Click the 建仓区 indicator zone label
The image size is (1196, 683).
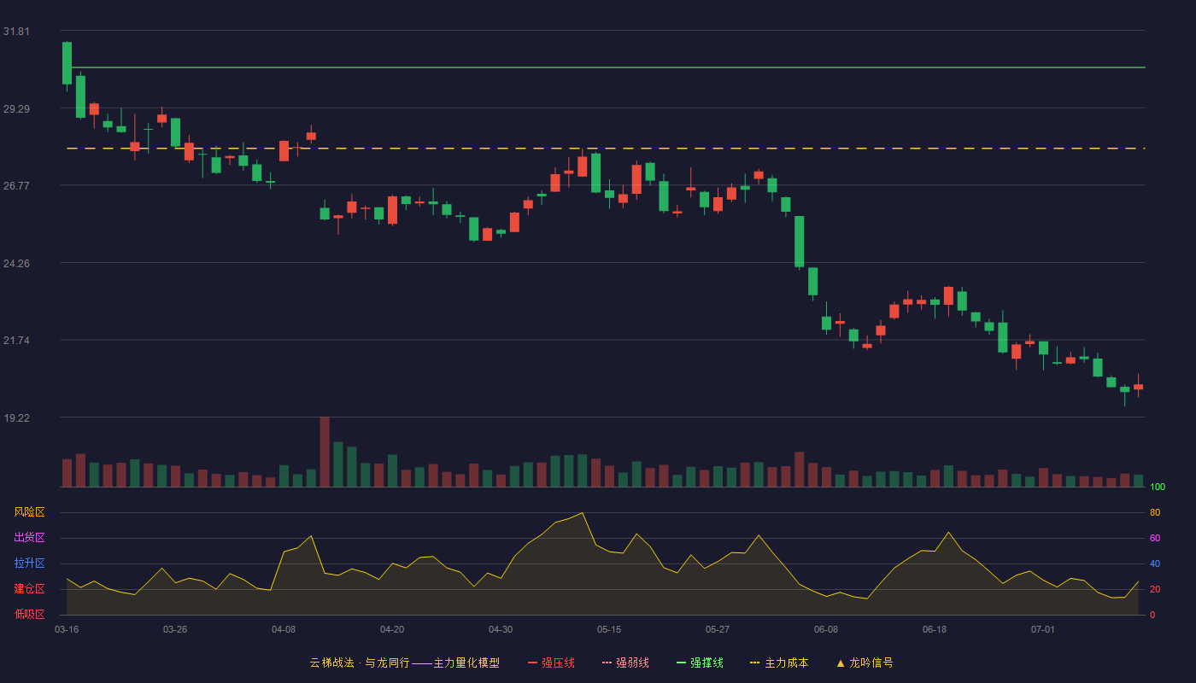click(29, 589)
